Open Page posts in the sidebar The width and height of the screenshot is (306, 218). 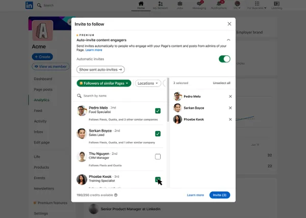tap(44, 90)
